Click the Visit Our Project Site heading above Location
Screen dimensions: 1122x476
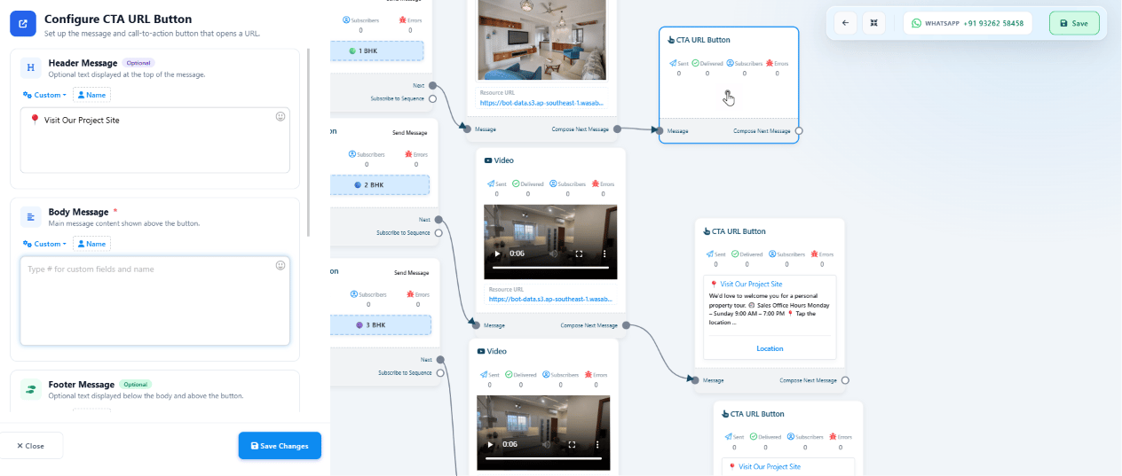click(x=751, y=285)
